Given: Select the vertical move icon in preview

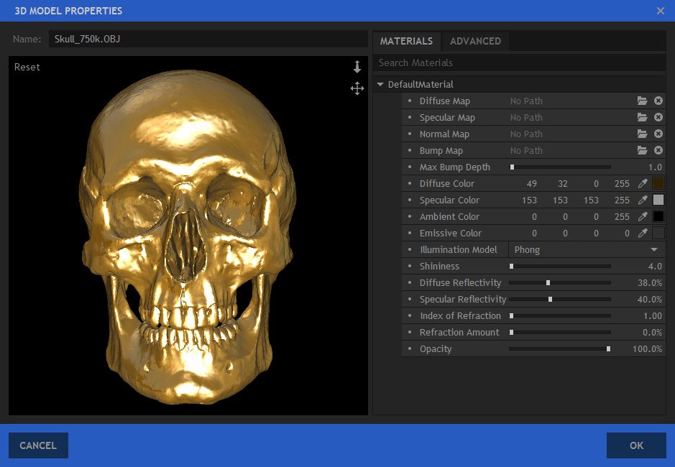Looking at the screenshot, I should tap(357, 68).
